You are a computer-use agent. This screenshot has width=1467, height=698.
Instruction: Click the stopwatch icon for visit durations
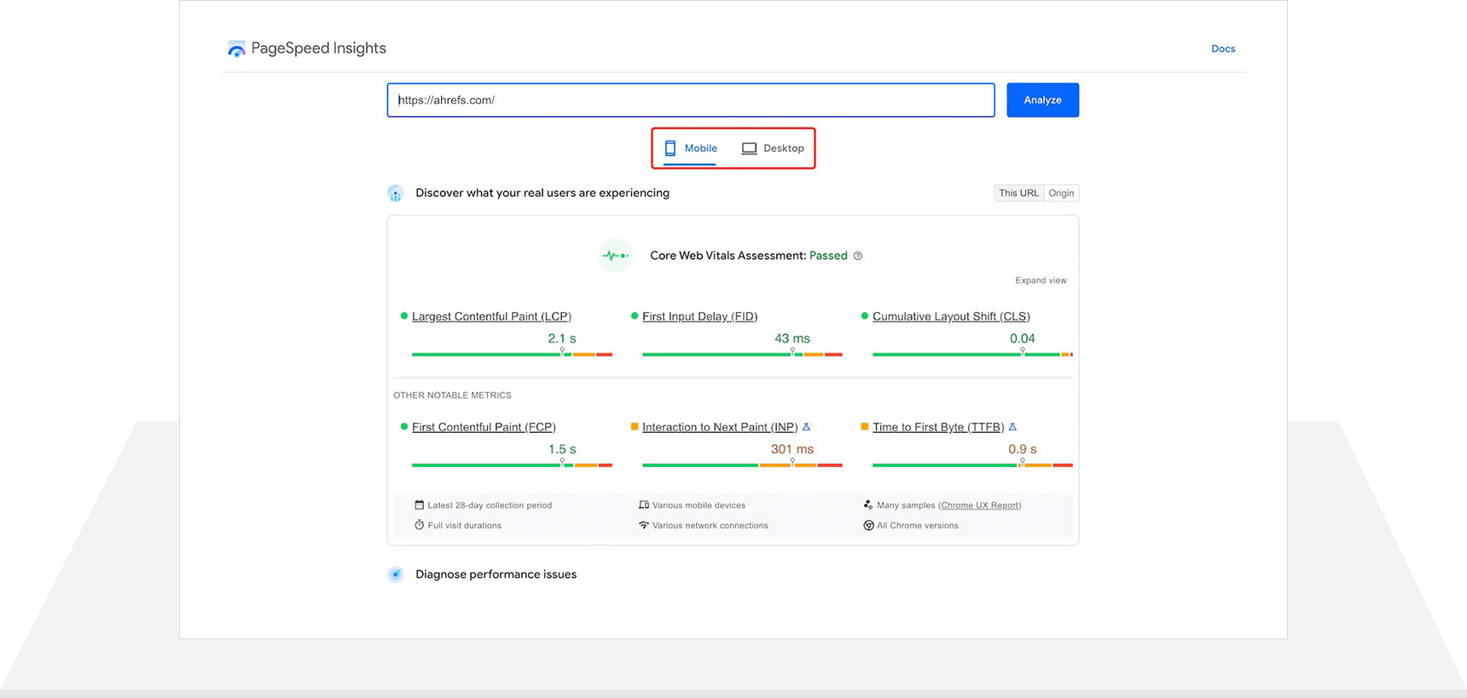pyautogui.click(x=419, y=525)
